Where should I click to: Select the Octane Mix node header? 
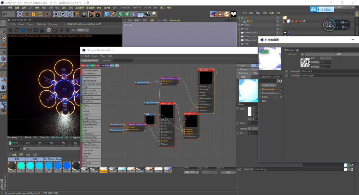point(191,114)
